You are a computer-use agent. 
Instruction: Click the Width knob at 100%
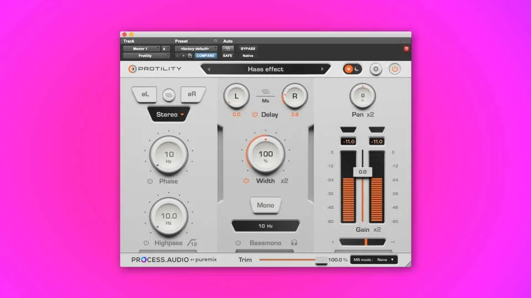point(265,155)
